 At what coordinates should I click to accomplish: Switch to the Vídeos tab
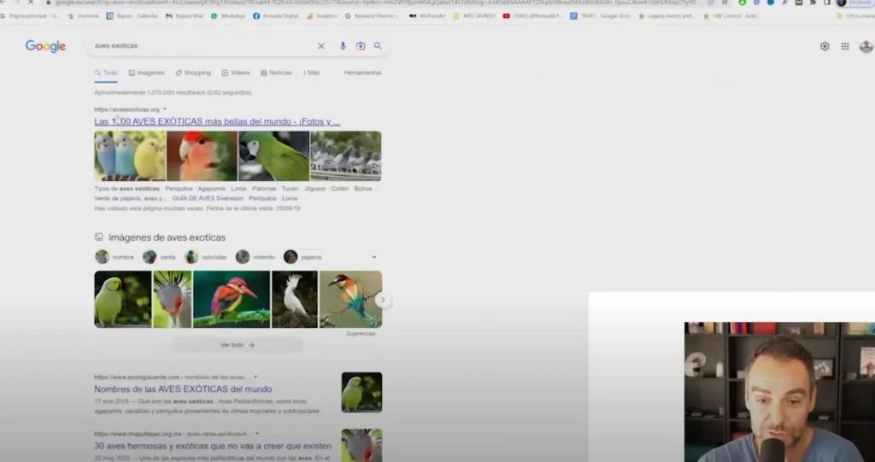[236, 73]
